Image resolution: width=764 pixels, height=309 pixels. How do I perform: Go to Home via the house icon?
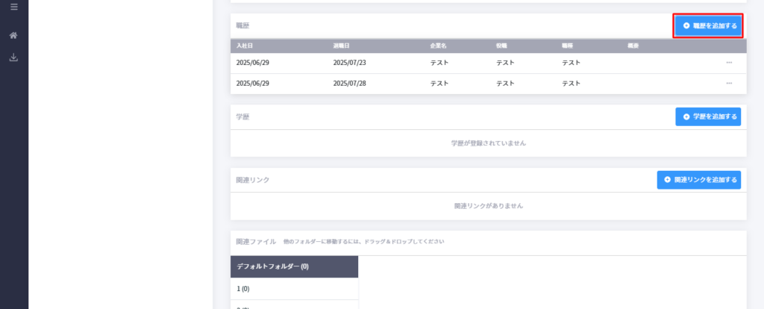13,35
